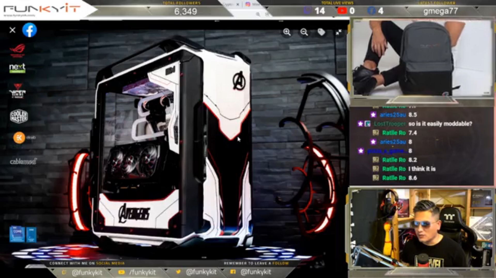This screenshot has width=496, height=278.
Task: Click the Facebook icon in the footer bar
Action: coord(233,272)
